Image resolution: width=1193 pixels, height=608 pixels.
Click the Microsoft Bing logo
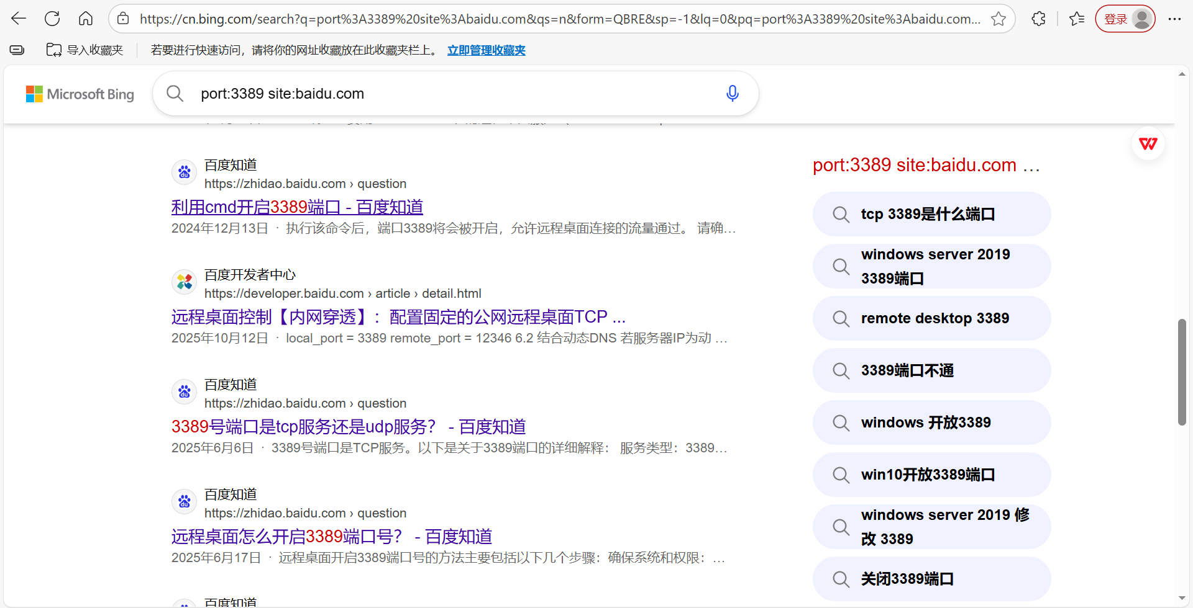(x=80, y=94)
